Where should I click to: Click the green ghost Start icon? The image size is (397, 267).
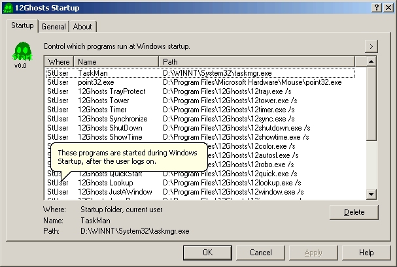(22, 52)
